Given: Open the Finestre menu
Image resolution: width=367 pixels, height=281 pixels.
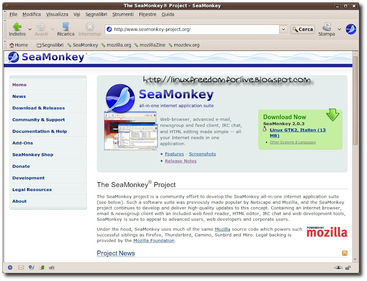Looking at the screenshot, I should 148,14.
